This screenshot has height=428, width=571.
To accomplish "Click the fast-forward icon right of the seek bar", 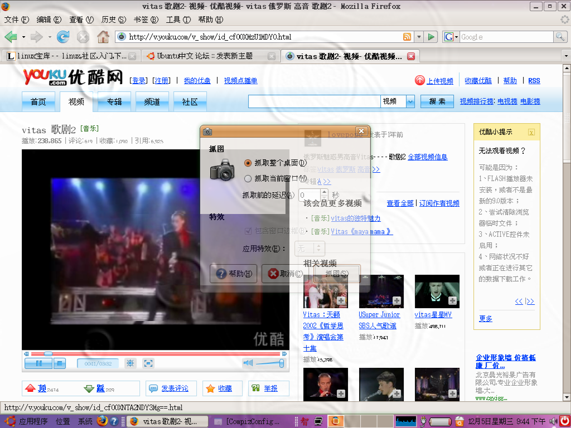I will (284, 354).
